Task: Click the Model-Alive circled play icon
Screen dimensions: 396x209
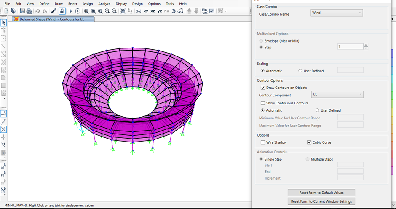Action: coord(78,11)
